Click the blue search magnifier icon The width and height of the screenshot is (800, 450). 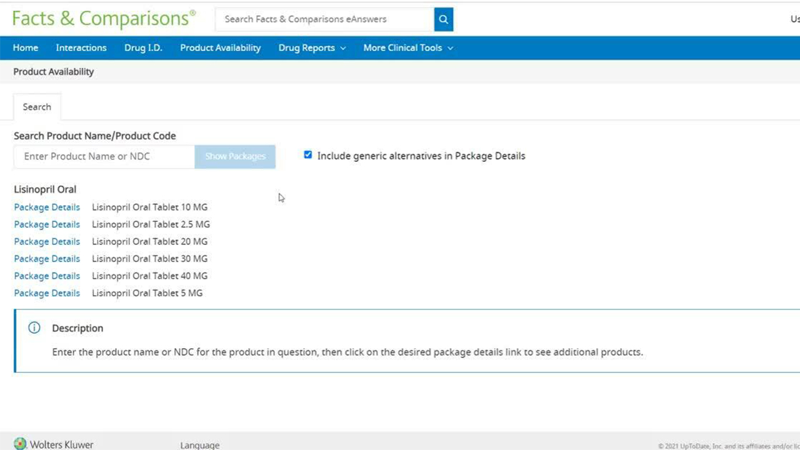[x=443, y=19]
